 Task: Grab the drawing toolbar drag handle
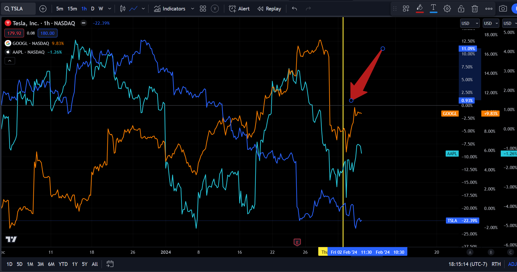click(395, 9)
